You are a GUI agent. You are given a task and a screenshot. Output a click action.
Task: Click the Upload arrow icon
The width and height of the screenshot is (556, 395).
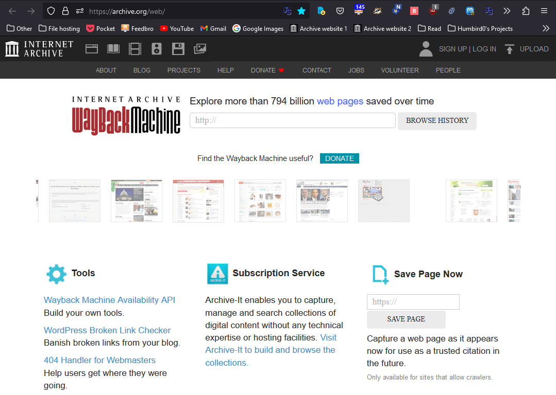(x=510, y=49)
